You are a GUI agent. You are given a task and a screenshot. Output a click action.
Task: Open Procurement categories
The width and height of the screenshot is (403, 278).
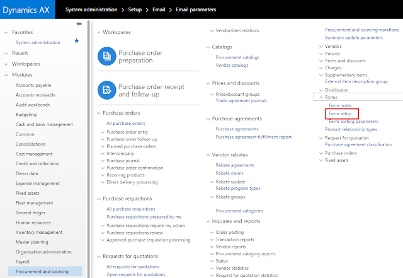click(239, 211)
